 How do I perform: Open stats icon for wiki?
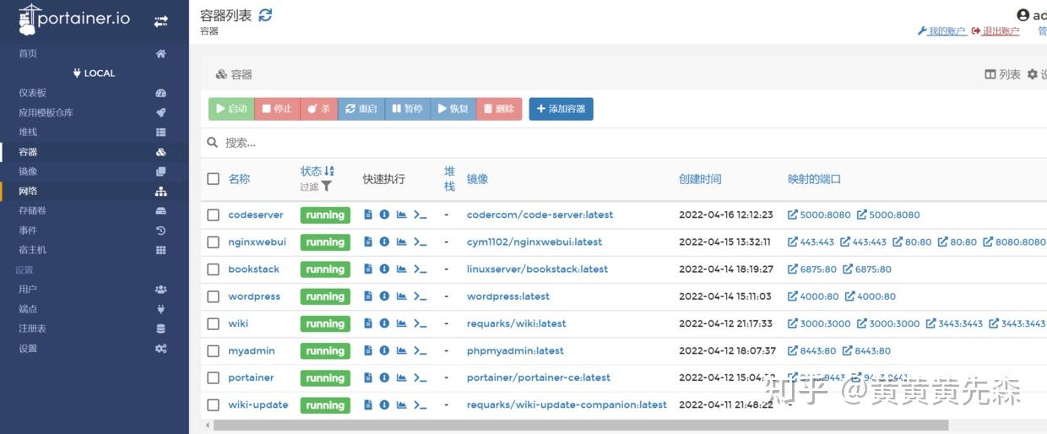pos(401,323)
